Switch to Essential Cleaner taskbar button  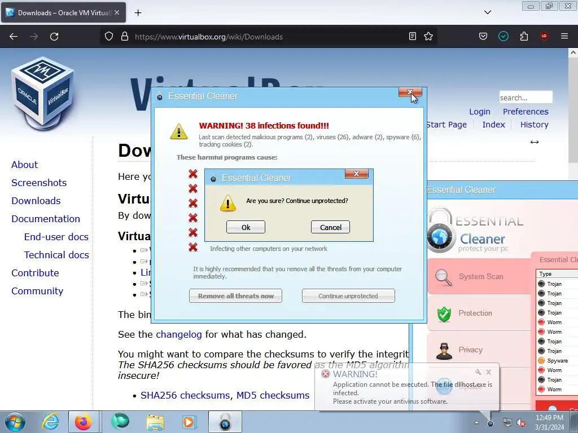(225, 422)
